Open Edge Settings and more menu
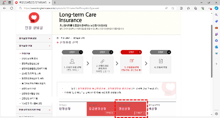Image resolution: width=220 pixels, height=118 pixels. tap(210, 8)
